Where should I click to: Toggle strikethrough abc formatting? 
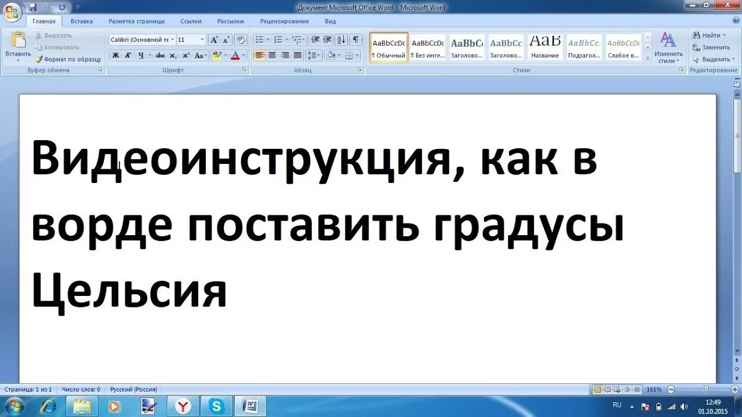161,56
